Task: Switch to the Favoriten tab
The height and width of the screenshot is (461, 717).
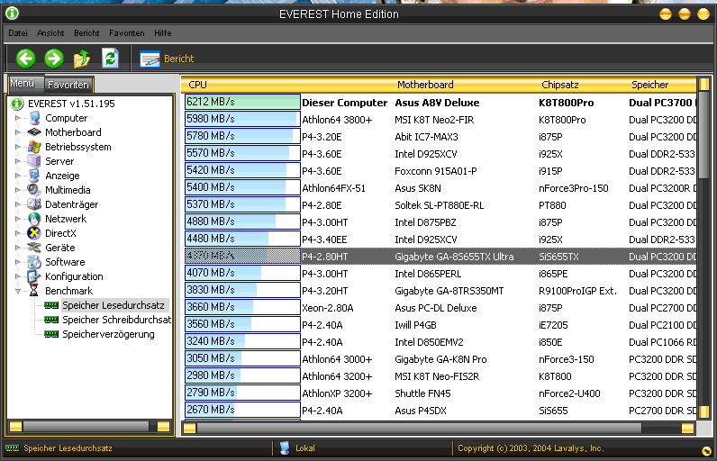Action: tap(69, 85)
